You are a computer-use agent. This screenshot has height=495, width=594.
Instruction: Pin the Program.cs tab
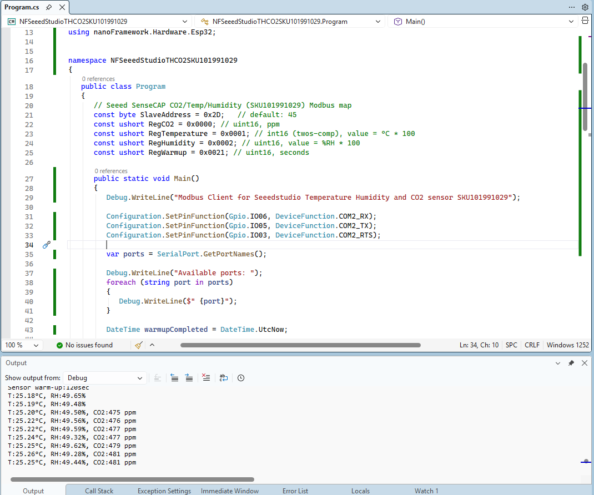[x=49, y=7]
